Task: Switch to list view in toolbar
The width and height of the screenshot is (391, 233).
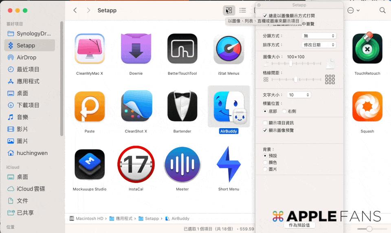Action: point(243,10)
